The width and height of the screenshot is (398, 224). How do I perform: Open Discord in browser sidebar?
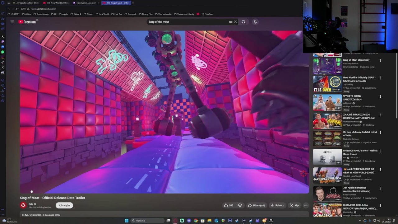pyautogui.click(x=2, y=72)
